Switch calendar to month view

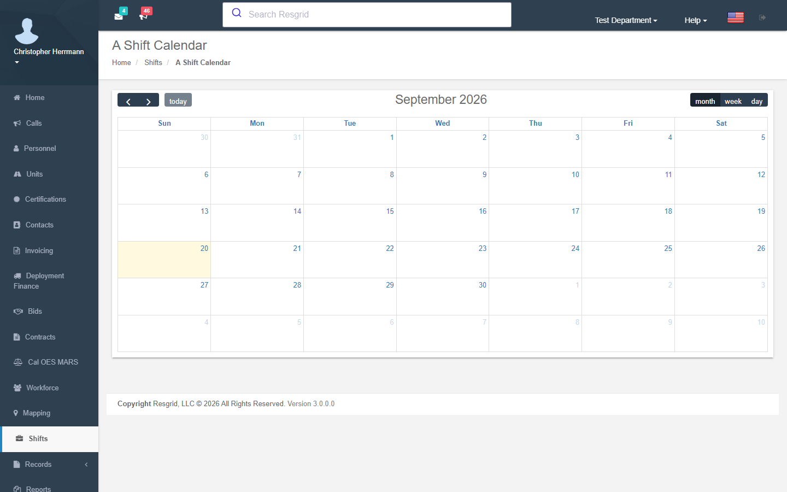click(705, 101)
